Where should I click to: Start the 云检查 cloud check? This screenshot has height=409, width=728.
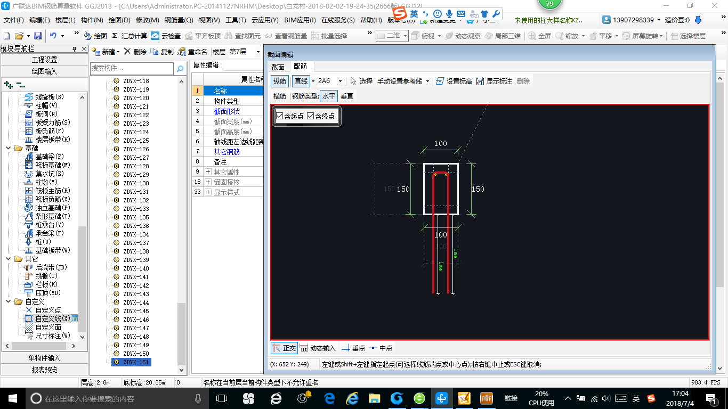[166, 36]
